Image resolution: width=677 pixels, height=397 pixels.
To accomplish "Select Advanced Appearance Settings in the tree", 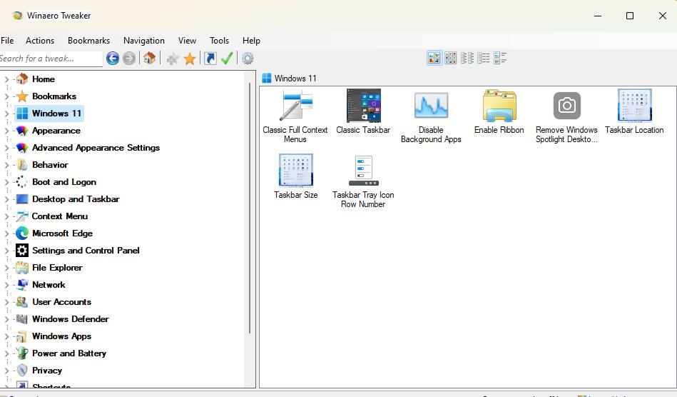I will (x=96, y=148).
